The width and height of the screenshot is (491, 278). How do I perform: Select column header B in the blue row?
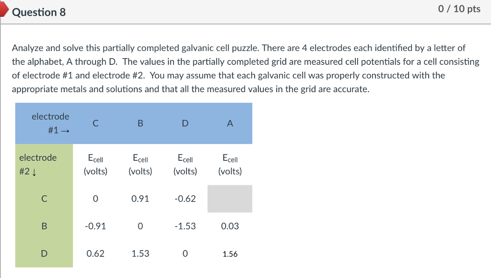click(x=140, y=123)
